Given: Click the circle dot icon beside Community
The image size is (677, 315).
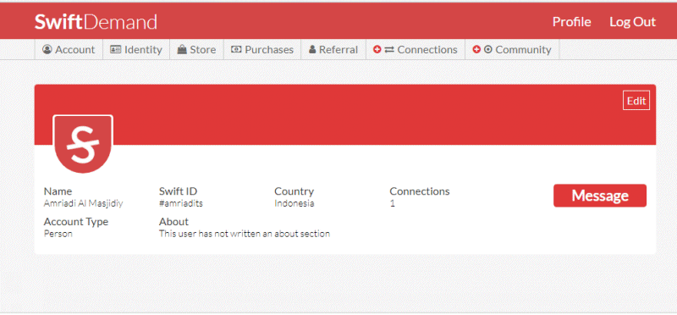Looking at the screenshot, I should (488, 50).
